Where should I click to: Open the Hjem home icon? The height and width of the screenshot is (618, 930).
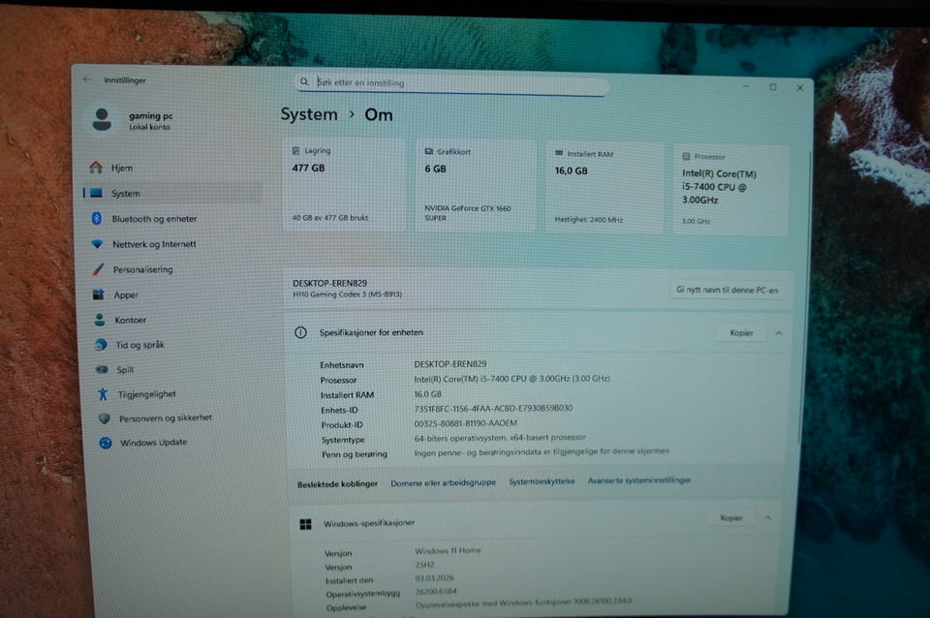tap(96, 168)
